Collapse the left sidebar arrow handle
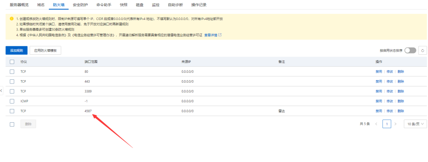428x162 pixels. (x=1, y=90)
